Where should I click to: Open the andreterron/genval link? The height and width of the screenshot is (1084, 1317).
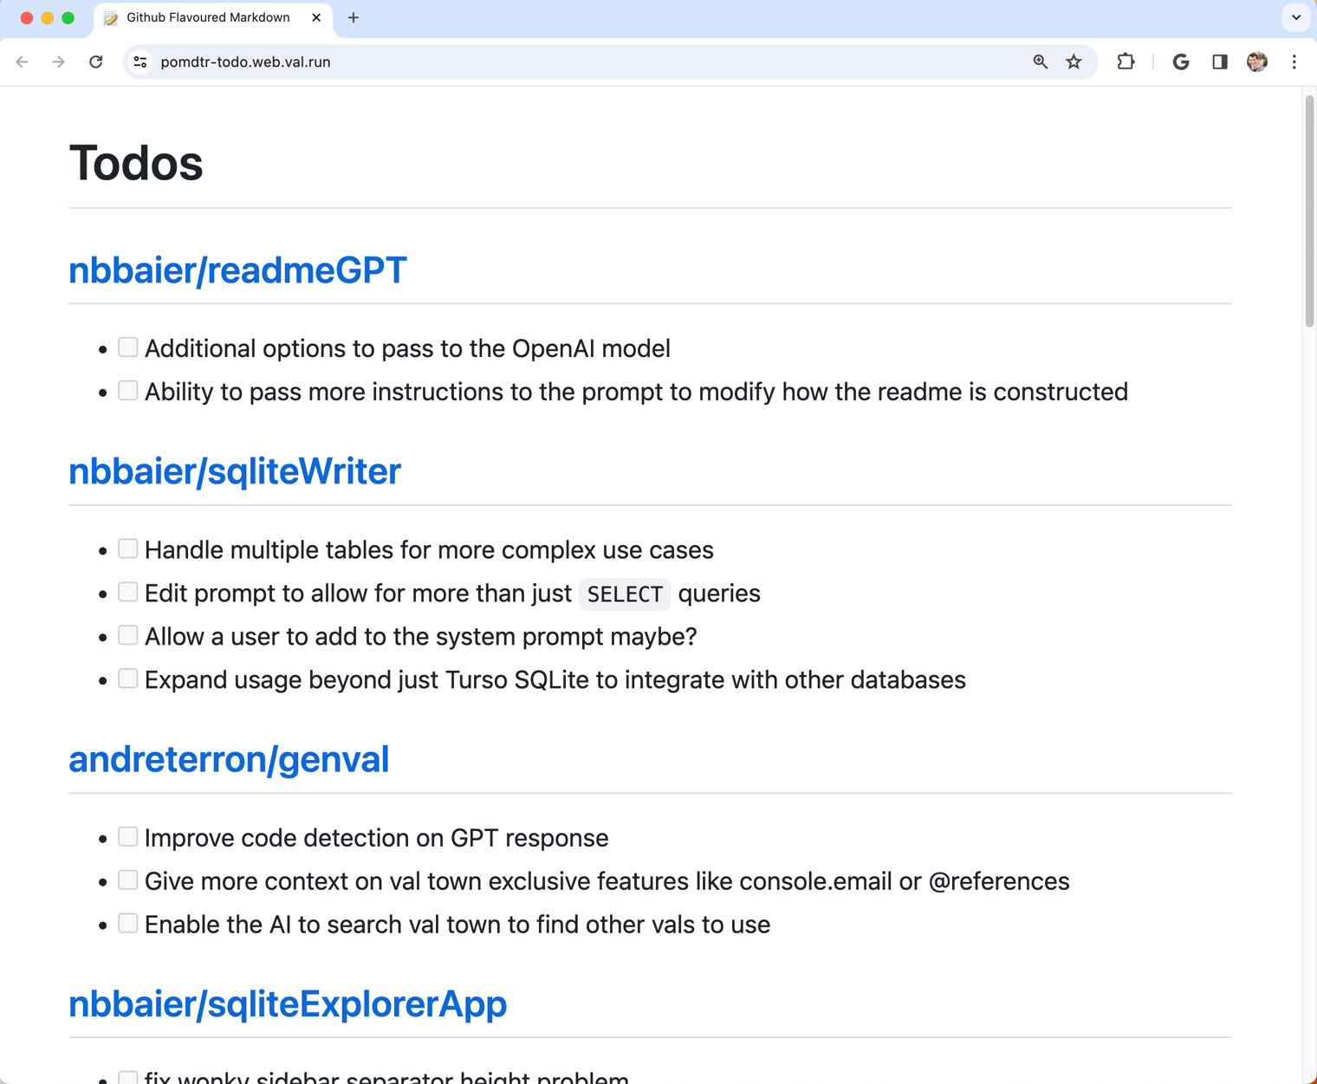[229, 759]
